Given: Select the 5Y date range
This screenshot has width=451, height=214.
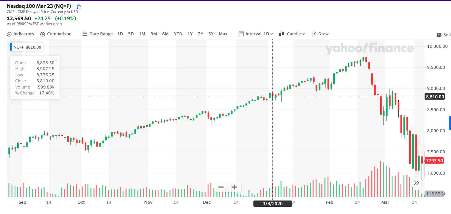Looking at the screenshot, I should pyautogui.click(x=211, y=34).
